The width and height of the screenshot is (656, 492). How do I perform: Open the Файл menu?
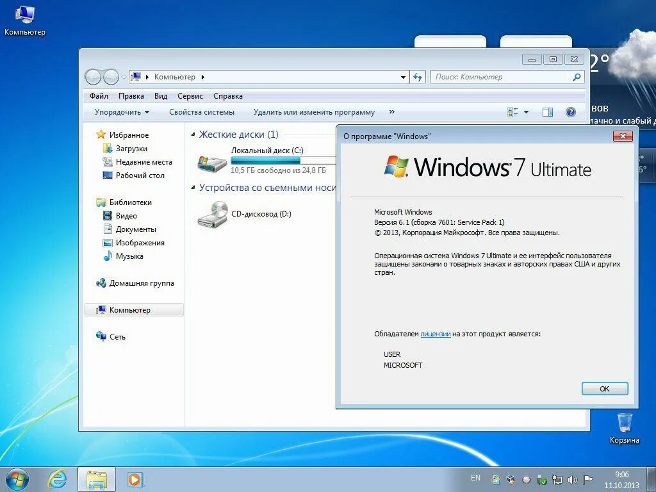click(x=99, y=96)
